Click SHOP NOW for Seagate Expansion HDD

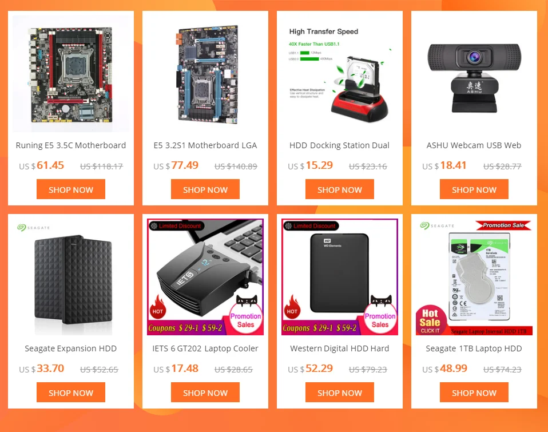tap(71, 392)
